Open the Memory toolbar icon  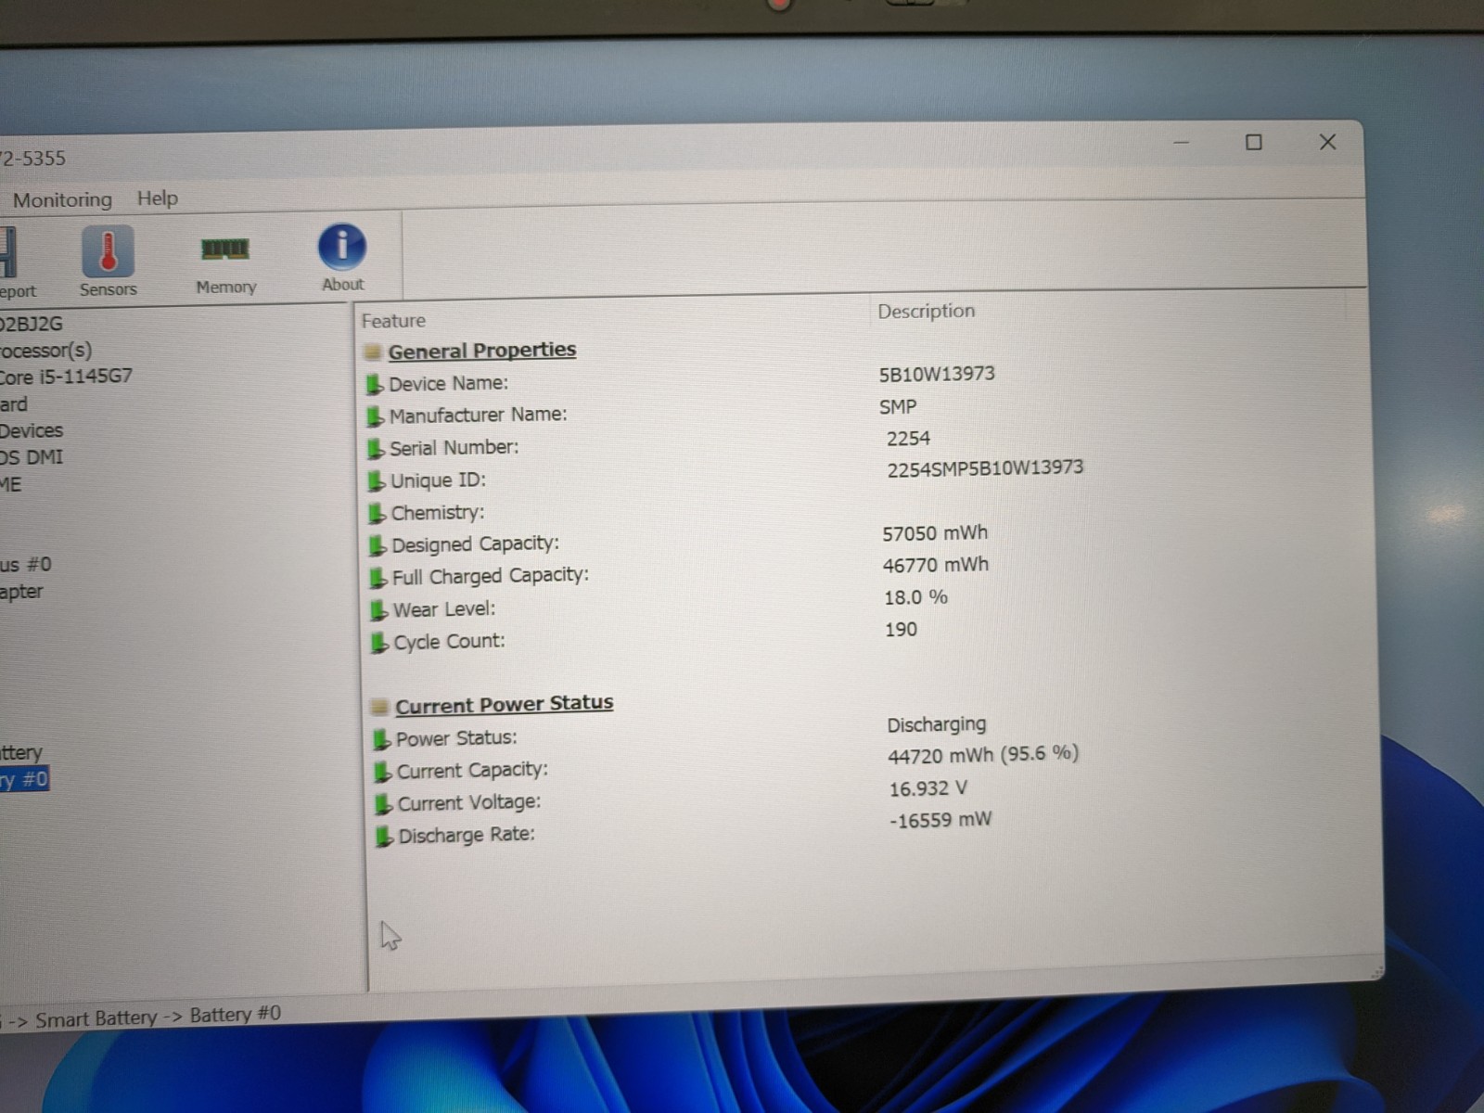click(x=225, y=264)
